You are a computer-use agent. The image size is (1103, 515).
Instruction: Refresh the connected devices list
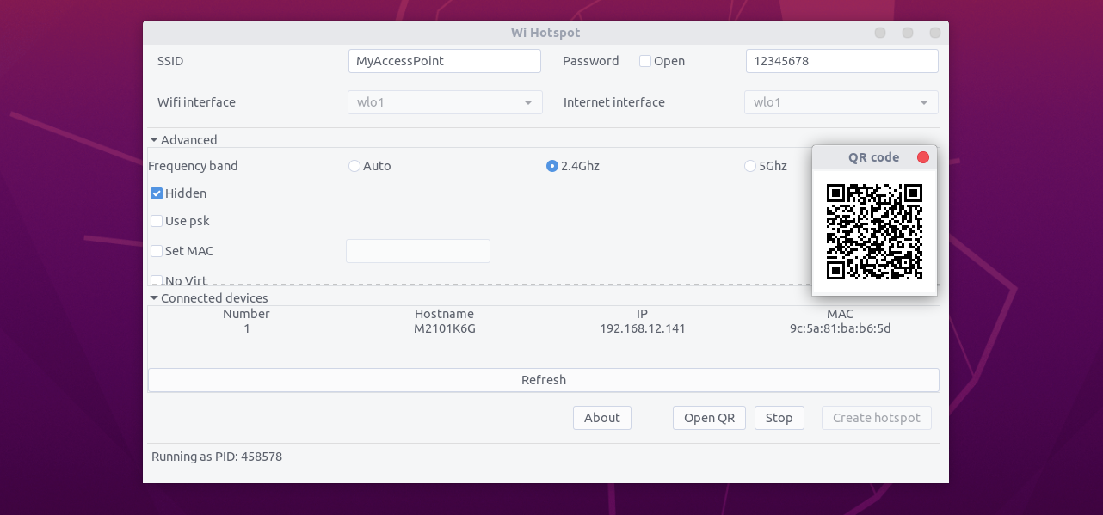click(x=543, y=380)
